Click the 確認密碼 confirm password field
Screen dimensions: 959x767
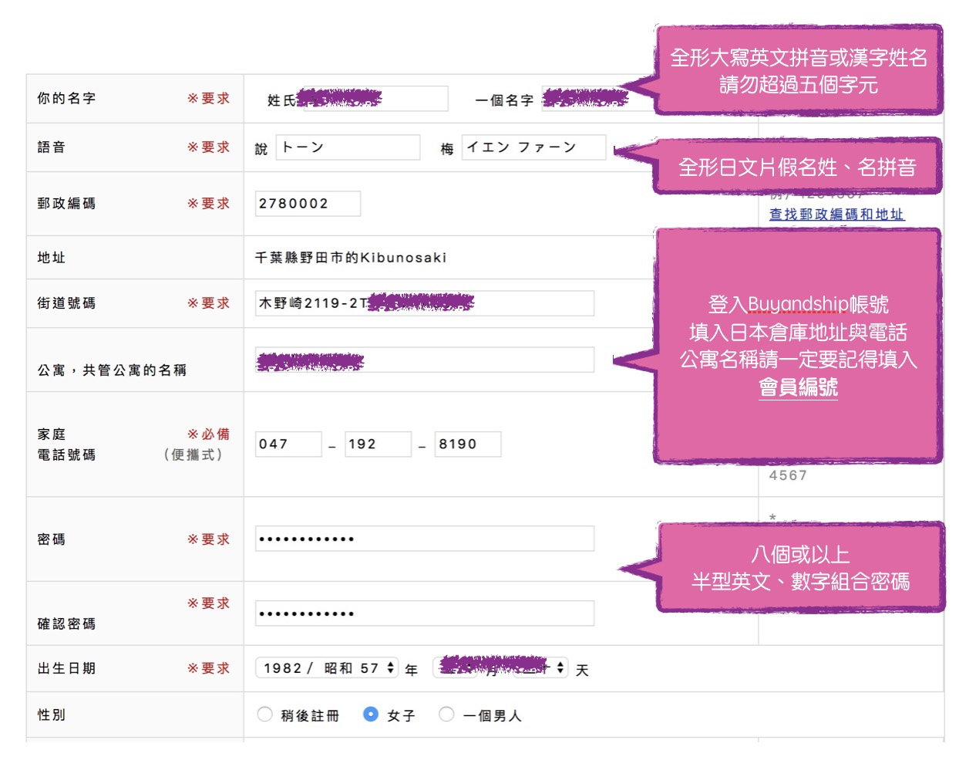(x=424, y=613)
